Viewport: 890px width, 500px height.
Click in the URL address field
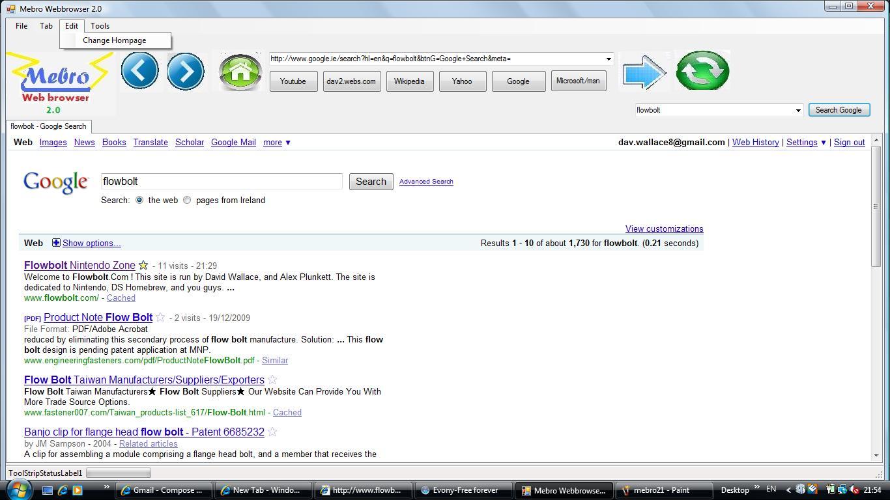tap(437, 59)
